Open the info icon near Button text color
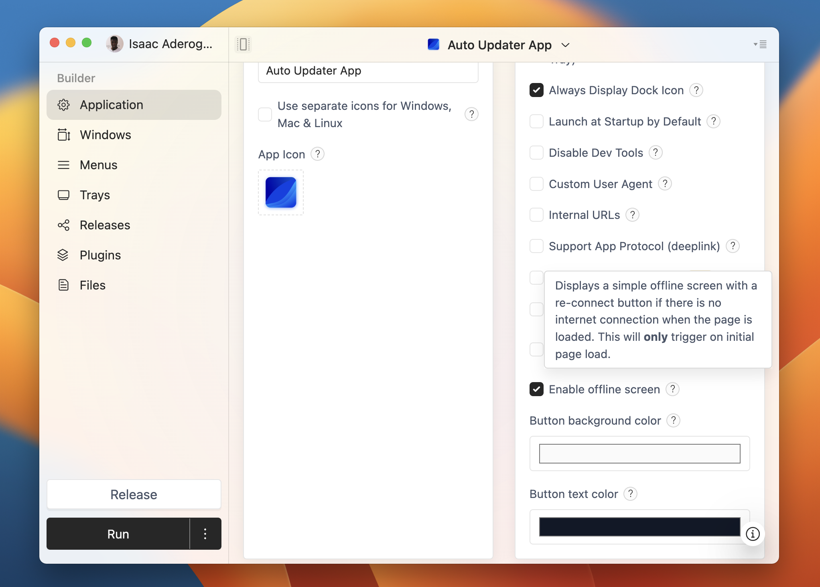The height and width of the screenshot is (587, 820). coord(753,534)
